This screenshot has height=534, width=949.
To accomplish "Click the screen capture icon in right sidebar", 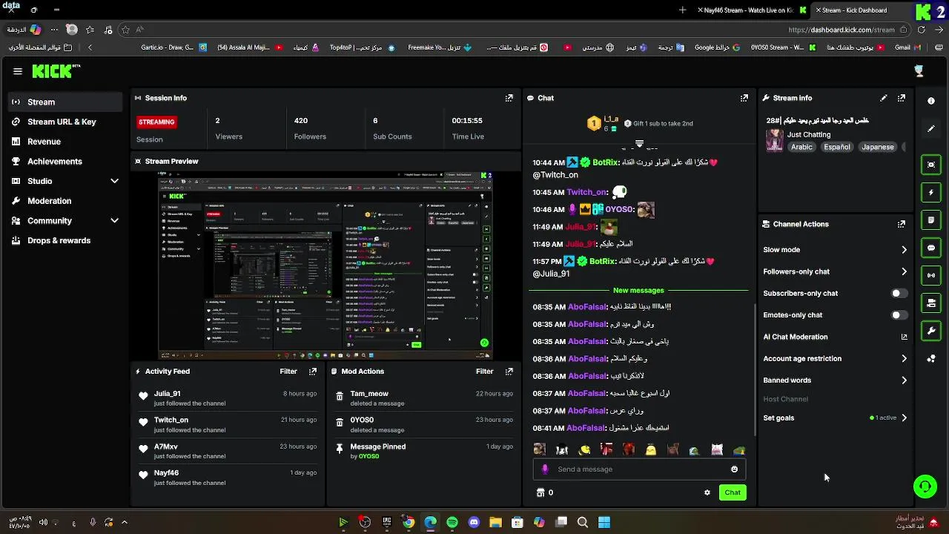I will coord(931,165).
